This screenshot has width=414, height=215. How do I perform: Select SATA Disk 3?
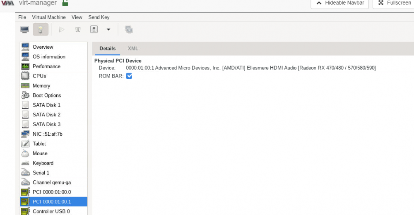tap(54, 125)
